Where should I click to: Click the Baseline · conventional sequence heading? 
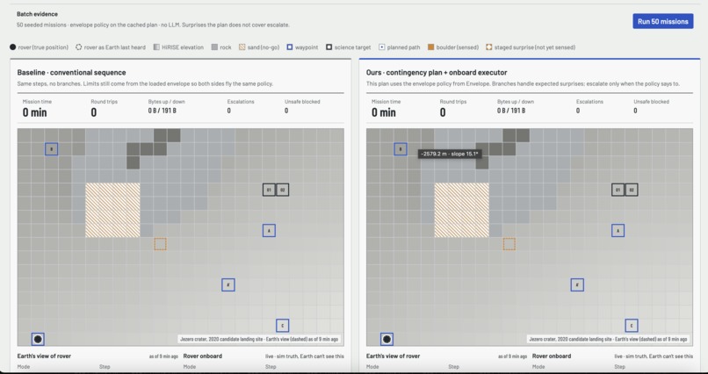pyautogui.click(x=71, y=72)
